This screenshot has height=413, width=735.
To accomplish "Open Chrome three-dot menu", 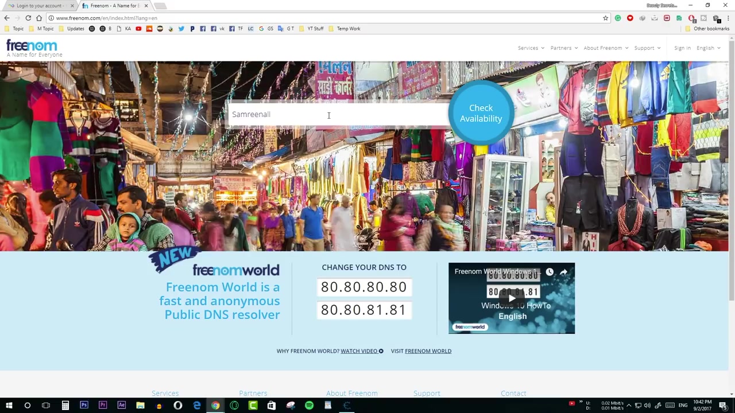I will [727, 18].
